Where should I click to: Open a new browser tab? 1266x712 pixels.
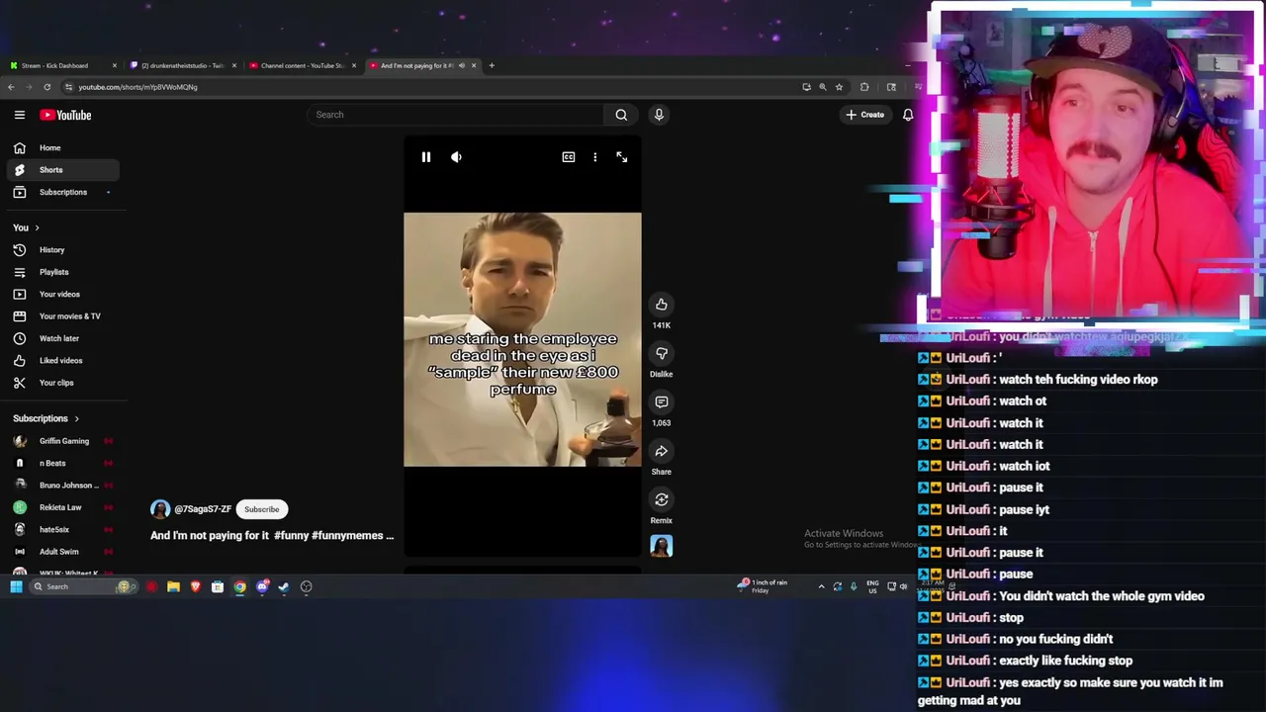(x=492, y=65)
